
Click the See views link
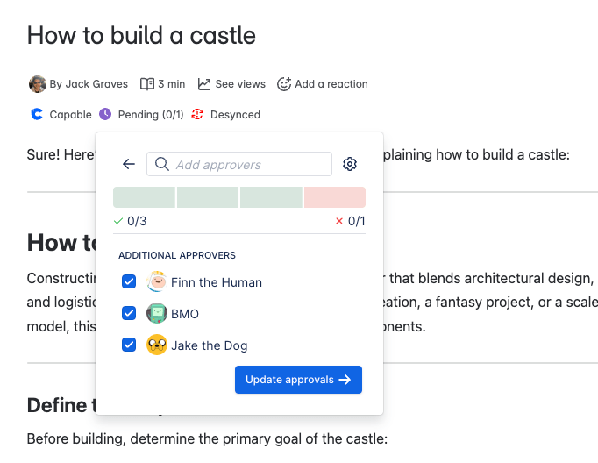coord(239,84)
